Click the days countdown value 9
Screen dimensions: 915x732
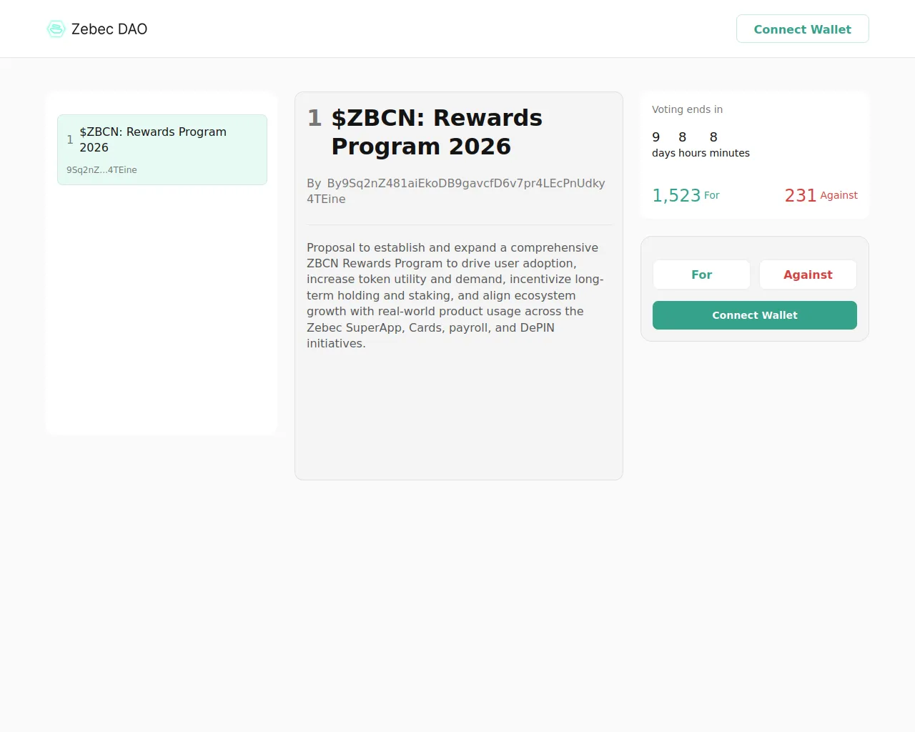pos(656,137)
